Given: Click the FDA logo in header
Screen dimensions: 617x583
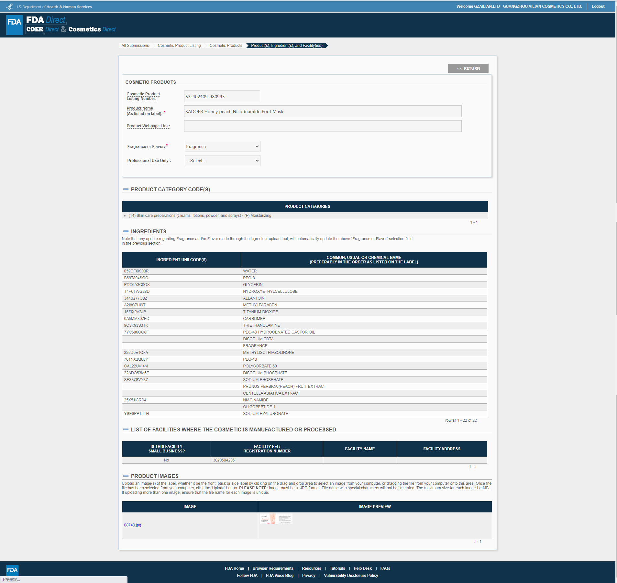Looking at the screenshot, I should point(14,25).
